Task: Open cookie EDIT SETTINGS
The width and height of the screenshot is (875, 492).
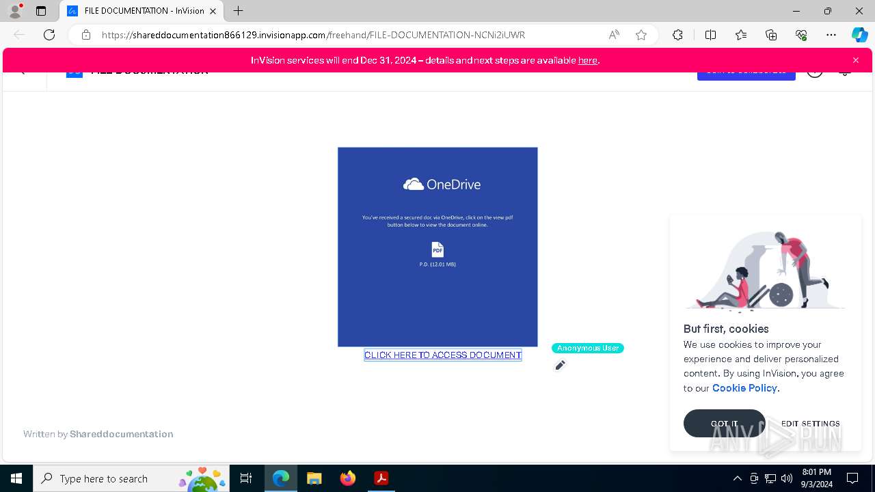Action: (x=811, y=424)
